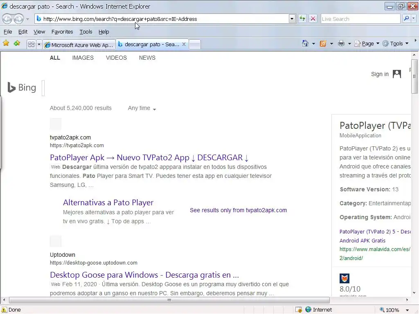Expand the Feeds dropdown arrow
The height and width of the screenshot is (314, 419).
coord(331,43)
